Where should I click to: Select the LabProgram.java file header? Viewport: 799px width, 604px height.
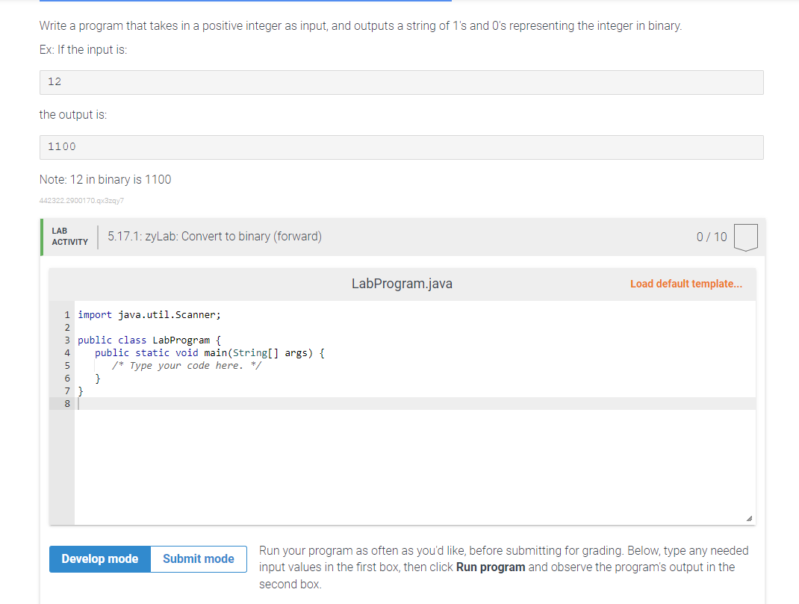point(402,283)
